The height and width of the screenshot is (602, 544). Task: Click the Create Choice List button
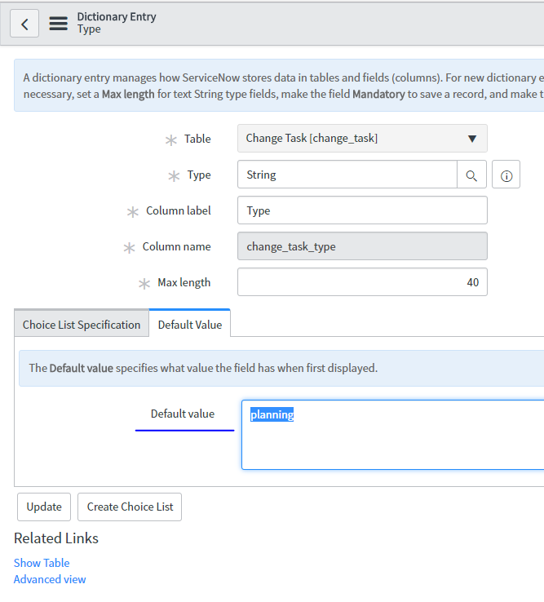point(130,507)
